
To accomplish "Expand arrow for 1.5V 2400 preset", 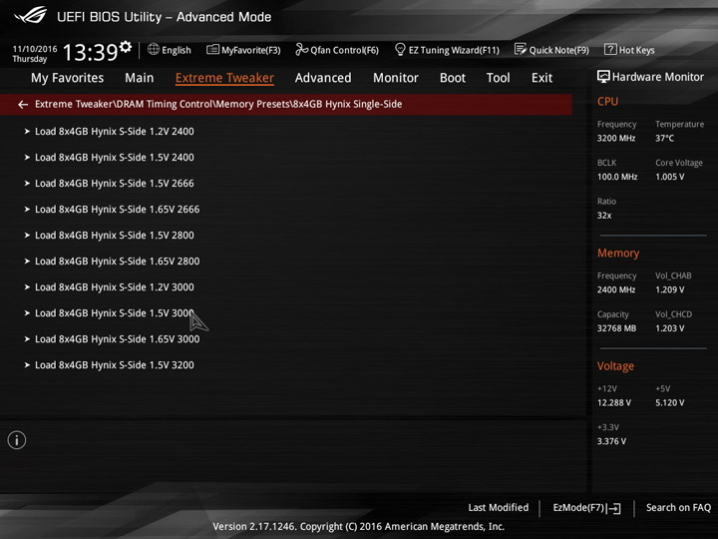I will tap(27, 158).
